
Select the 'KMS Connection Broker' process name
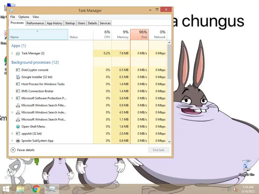(37, 91)
